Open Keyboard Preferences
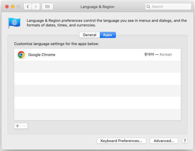Image resolution: width=195 pixels, height=151 pixels. coord(121,141)
